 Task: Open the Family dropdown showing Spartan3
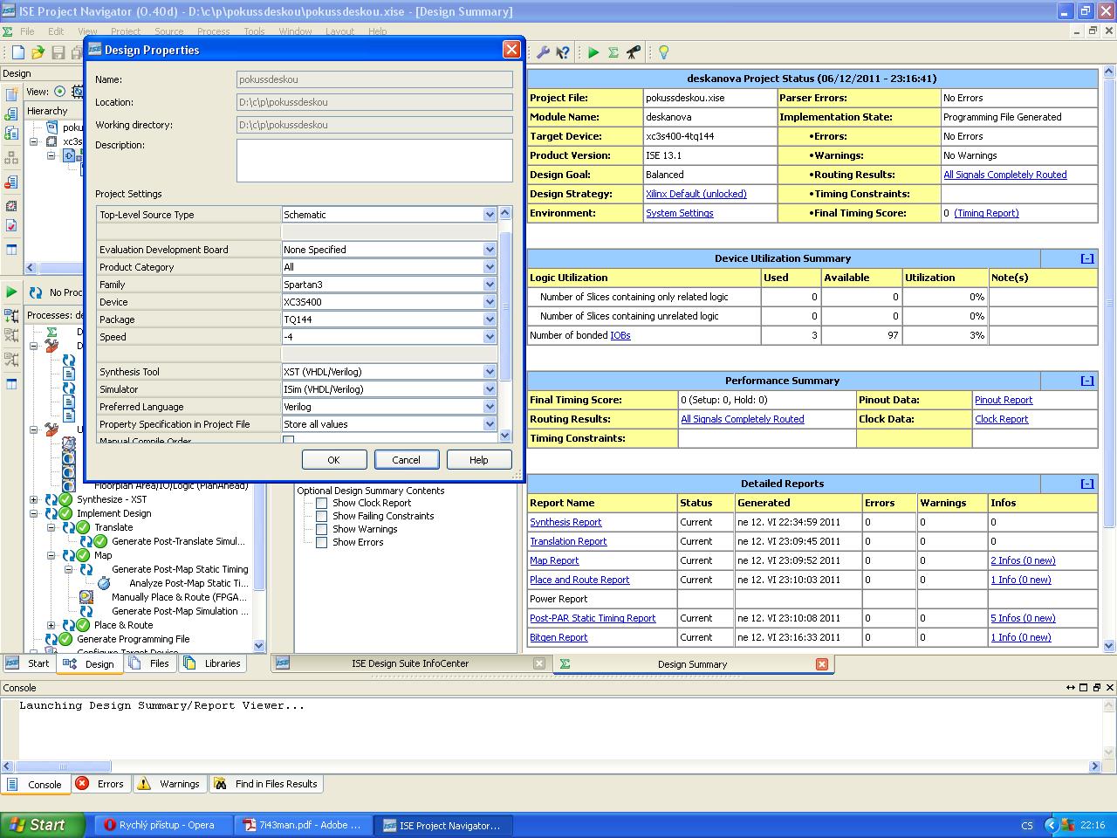[490, 285]
